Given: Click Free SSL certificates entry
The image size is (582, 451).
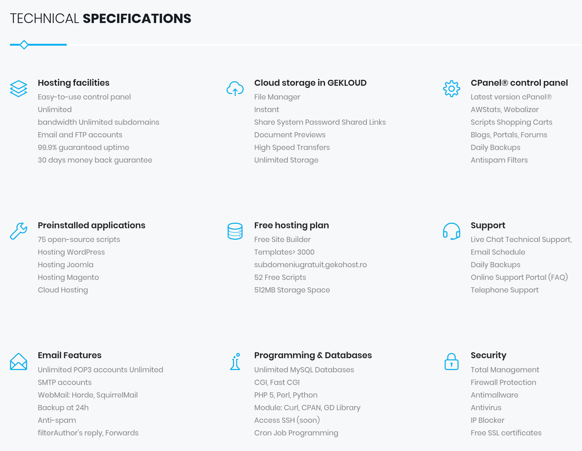Looking at the screenshot, I should click(x=506, y=433).
